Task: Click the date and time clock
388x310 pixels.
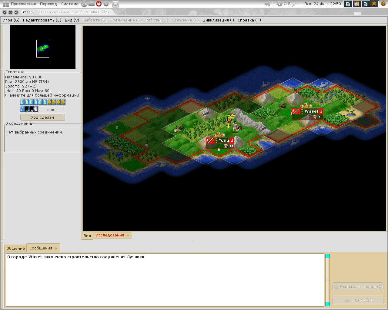Action: (x=323, y=4)
